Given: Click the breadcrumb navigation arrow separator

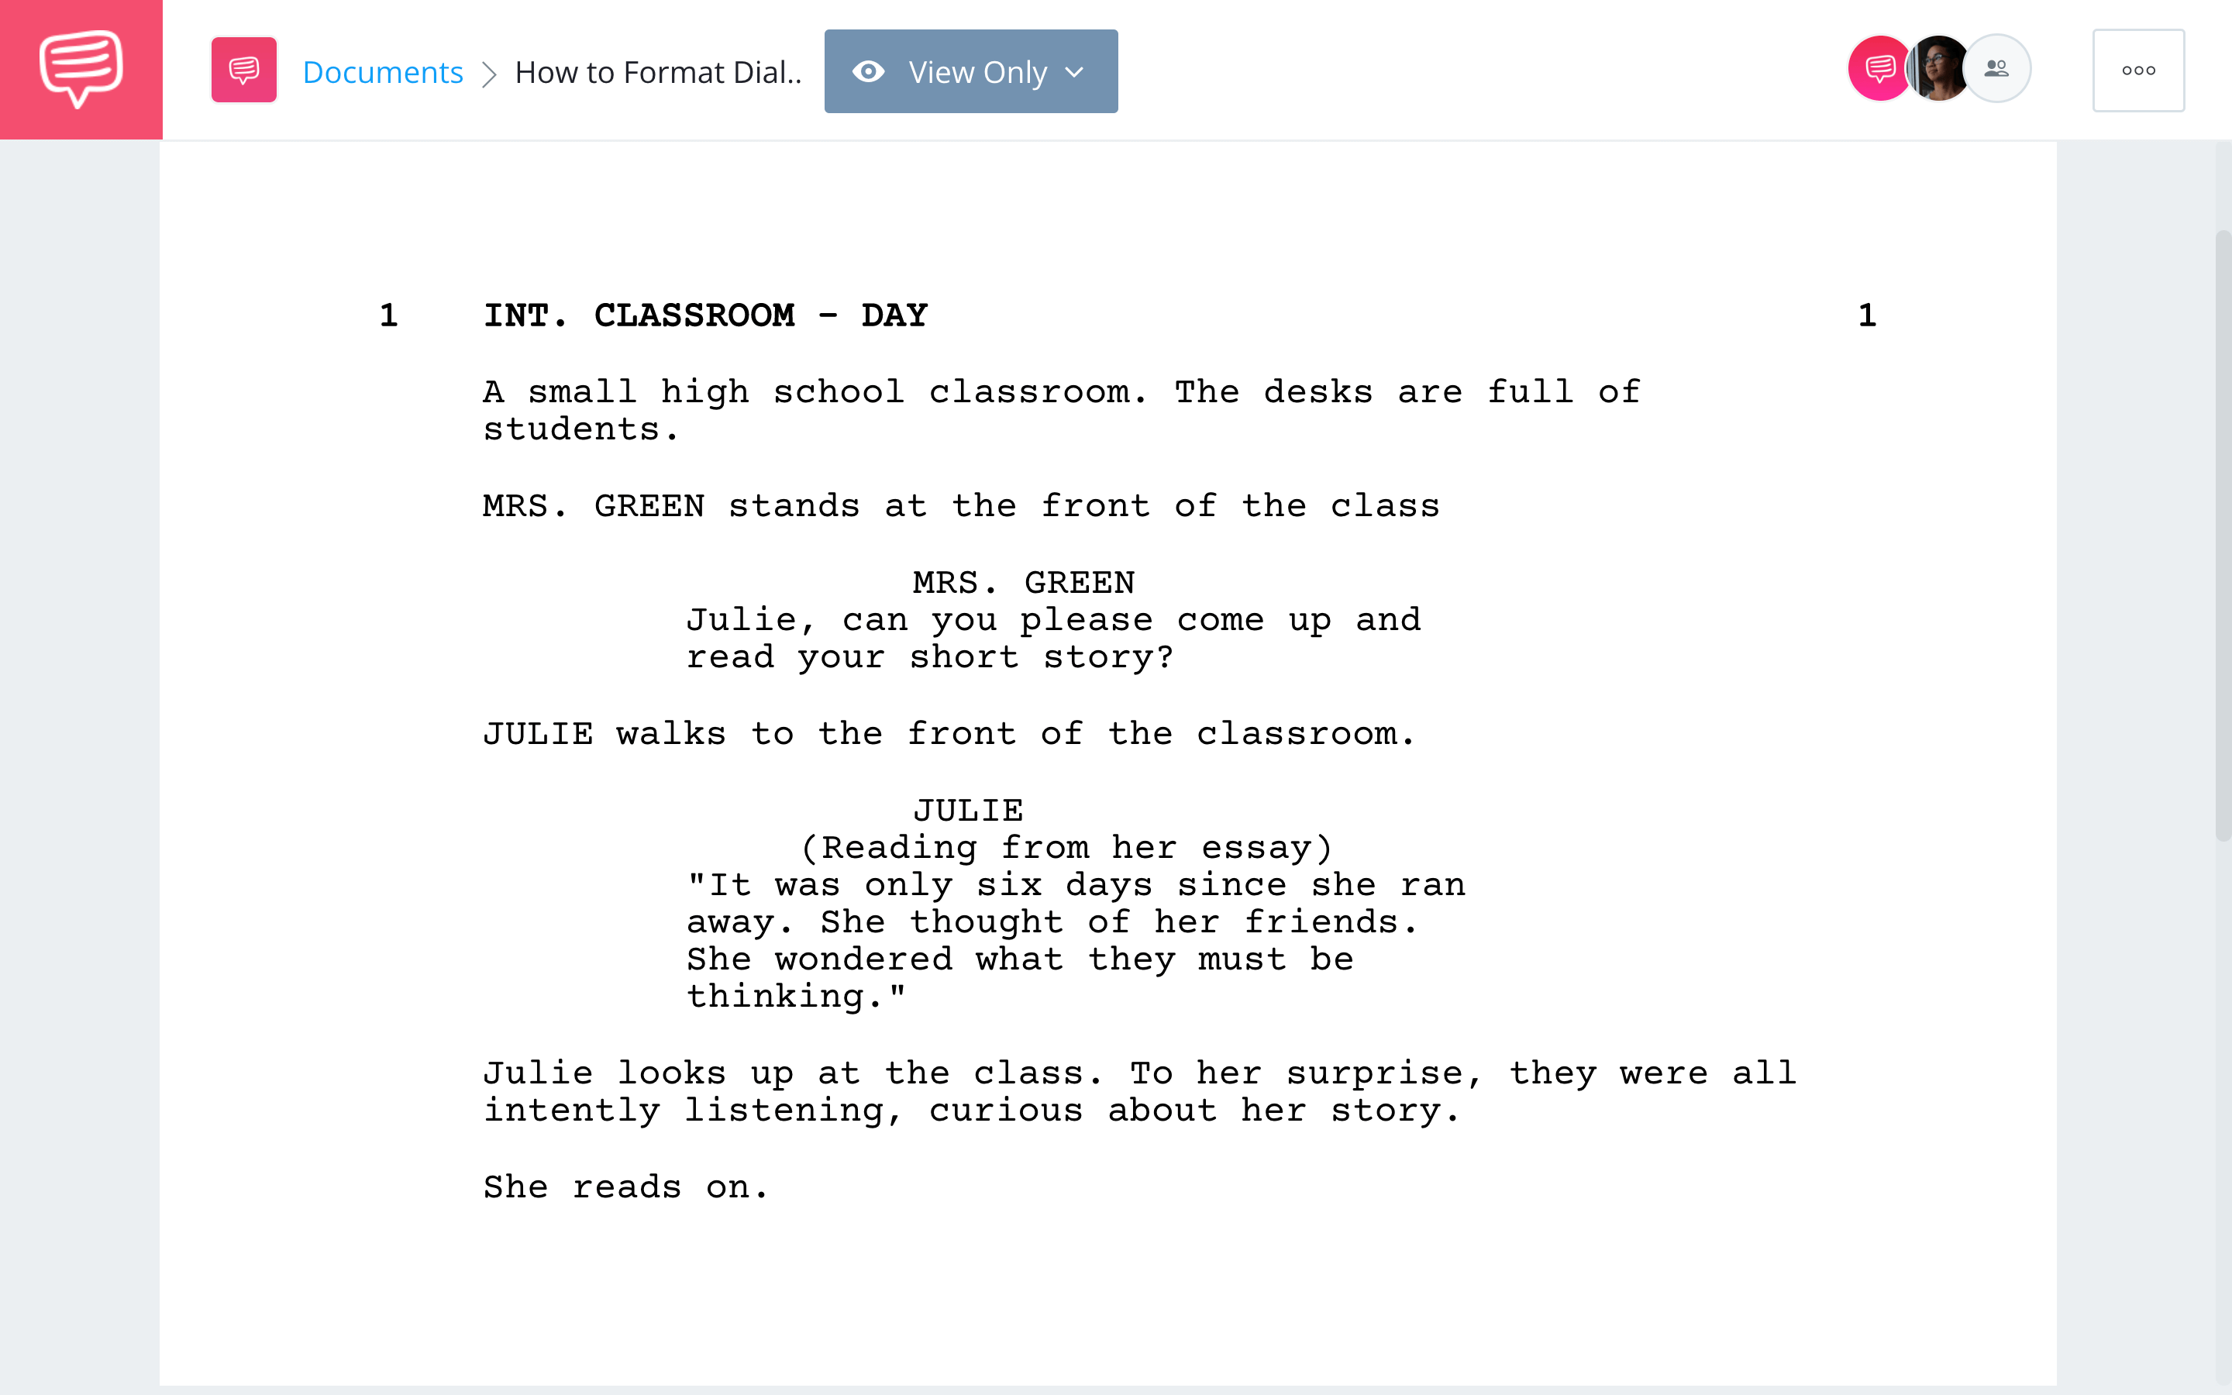Looking at the screenshot, I should point(488,71).
